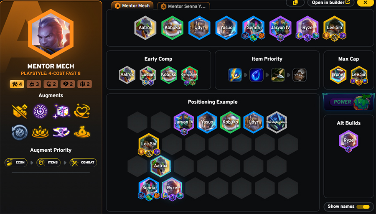Switch to the Mentor Senna tab
This screenshot has height=214, width=376.
183,6
